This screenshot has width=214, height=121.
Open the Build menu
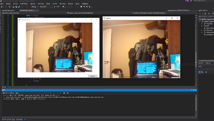click(x=33, y=4)
